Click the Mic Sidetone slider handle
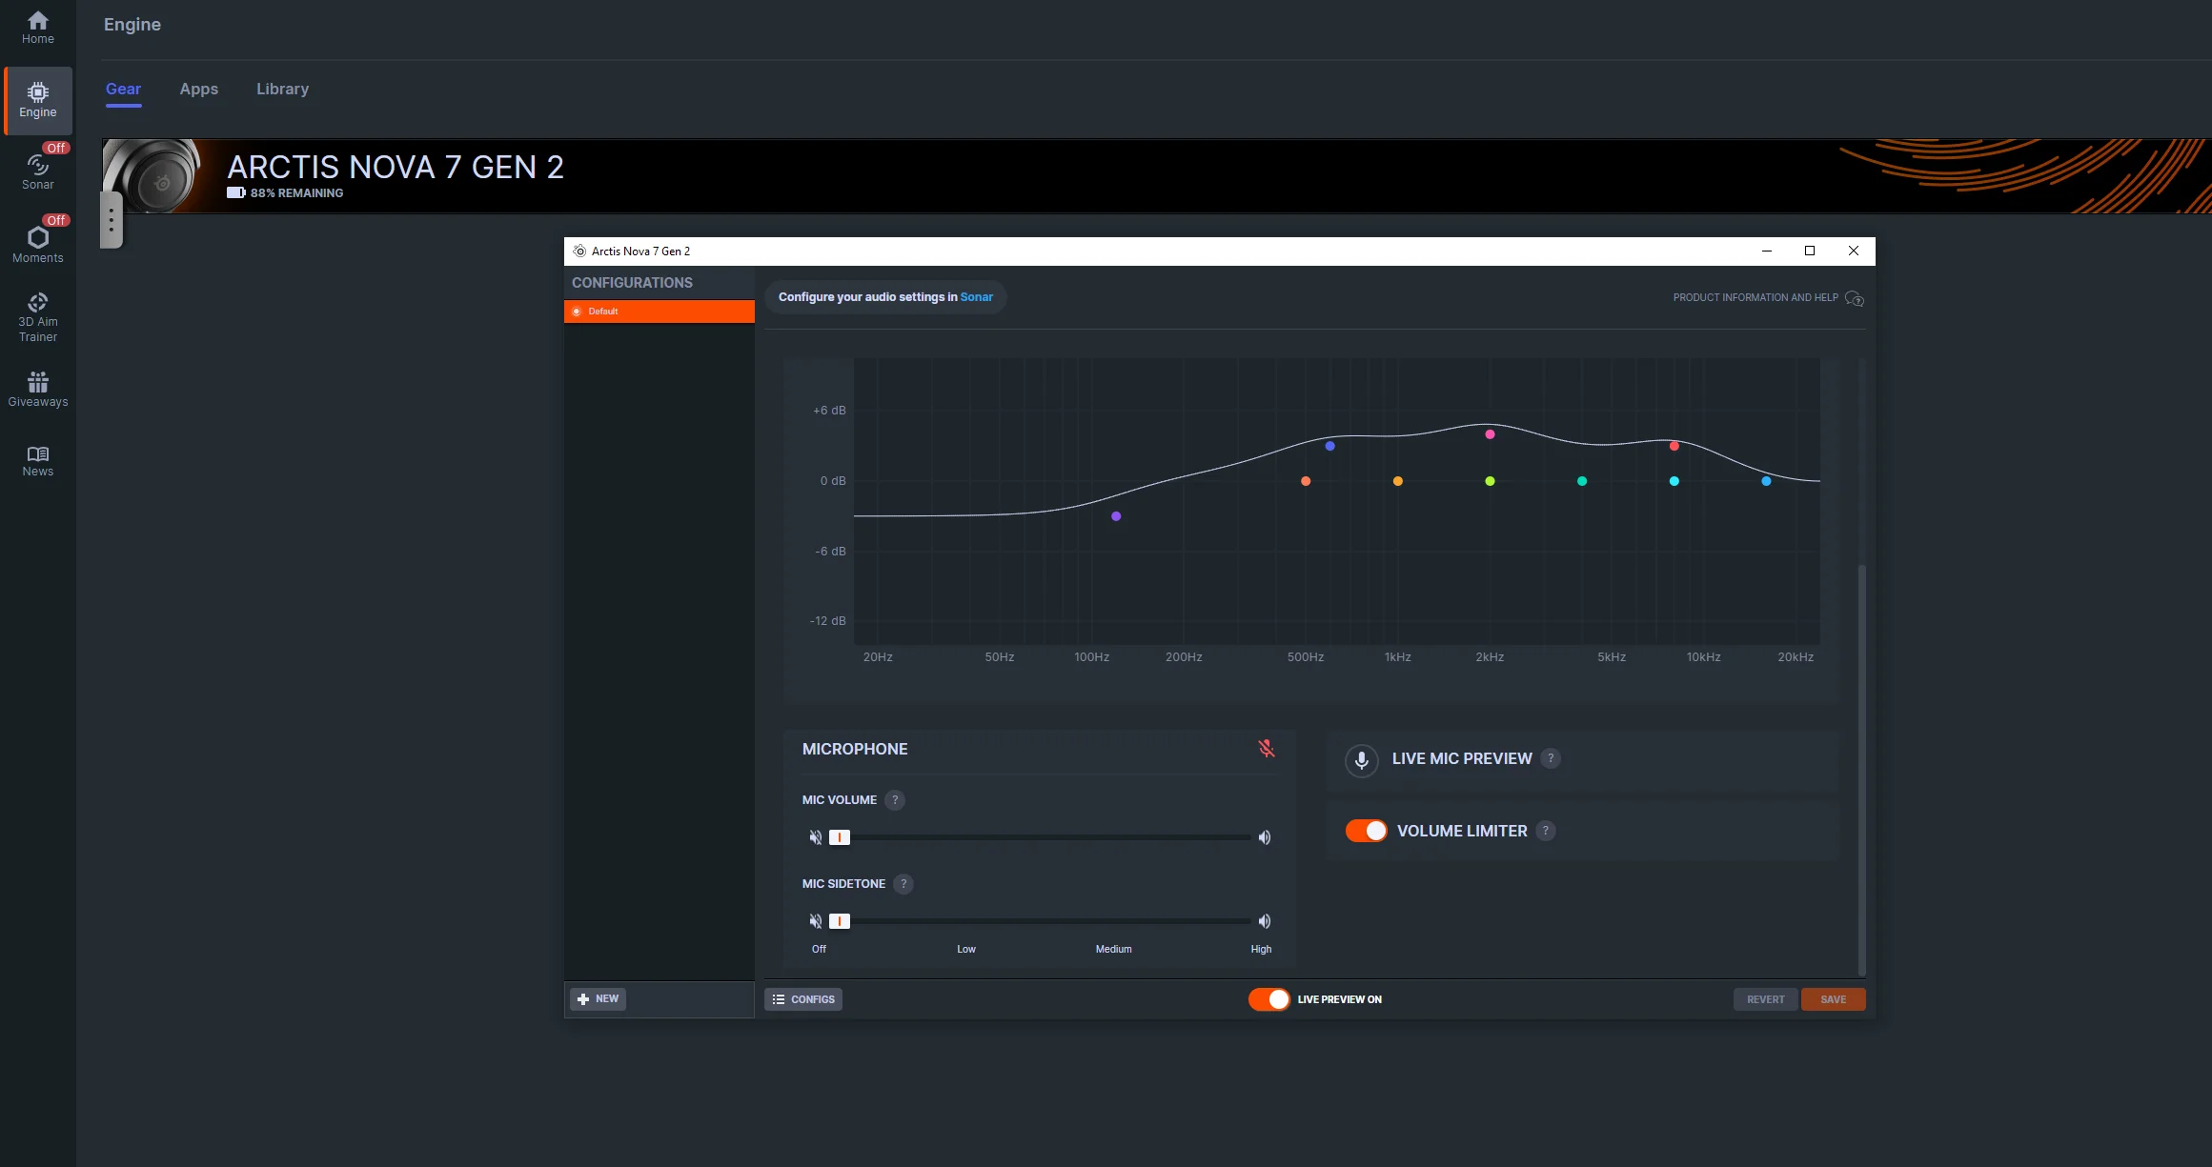This screenshot has height=1167, width=2212. coord(839,921)
